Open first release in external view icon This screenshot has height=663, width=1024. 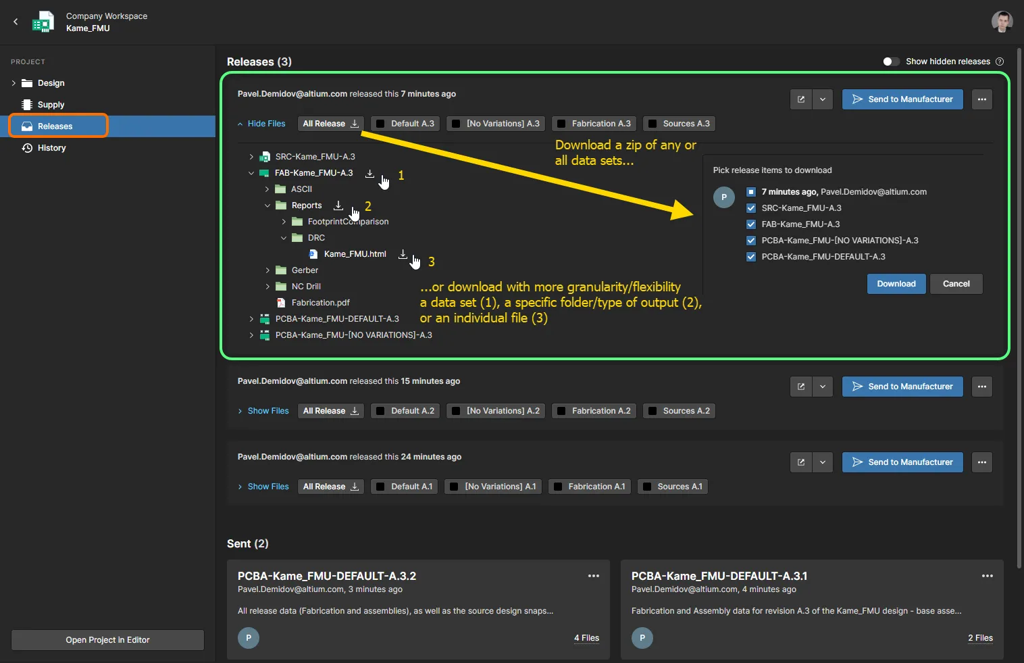tap(801, 99)
